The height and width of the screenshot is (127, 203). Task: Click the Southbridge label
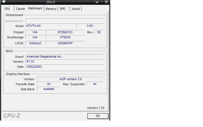pos(15,37)
